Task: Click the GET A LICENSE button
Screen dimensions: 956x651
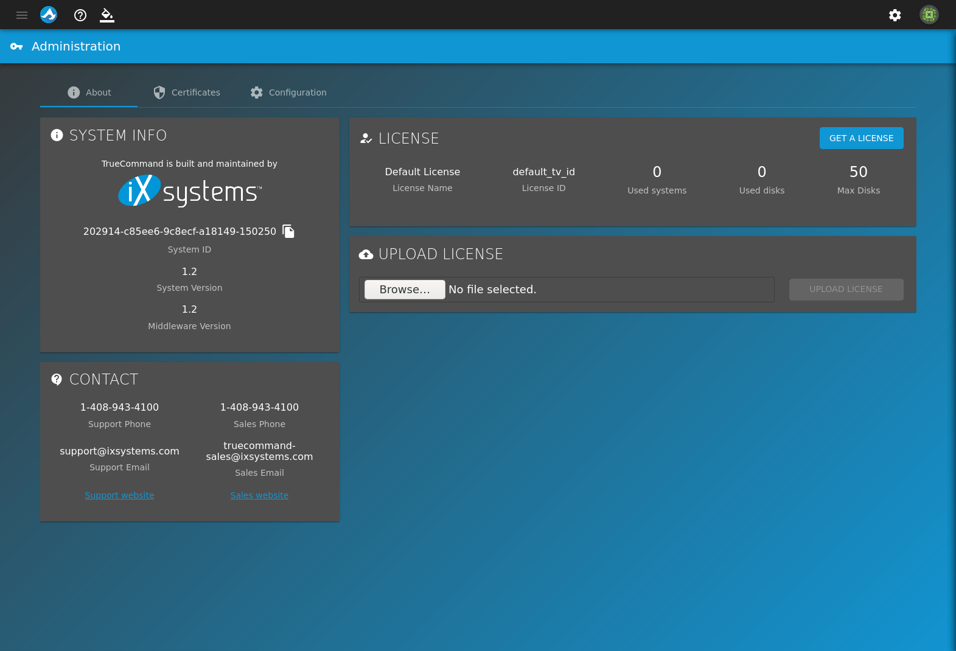Action: coord(861,138)
